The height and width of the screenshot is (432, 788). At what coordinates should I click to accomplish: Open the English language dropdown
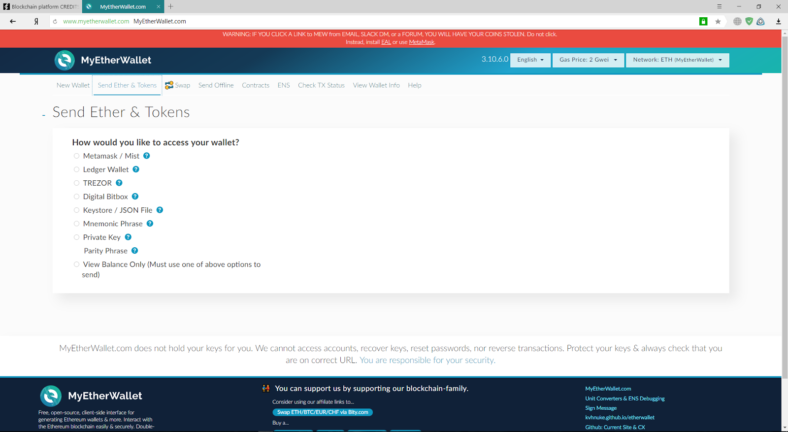tap(530, 60)
